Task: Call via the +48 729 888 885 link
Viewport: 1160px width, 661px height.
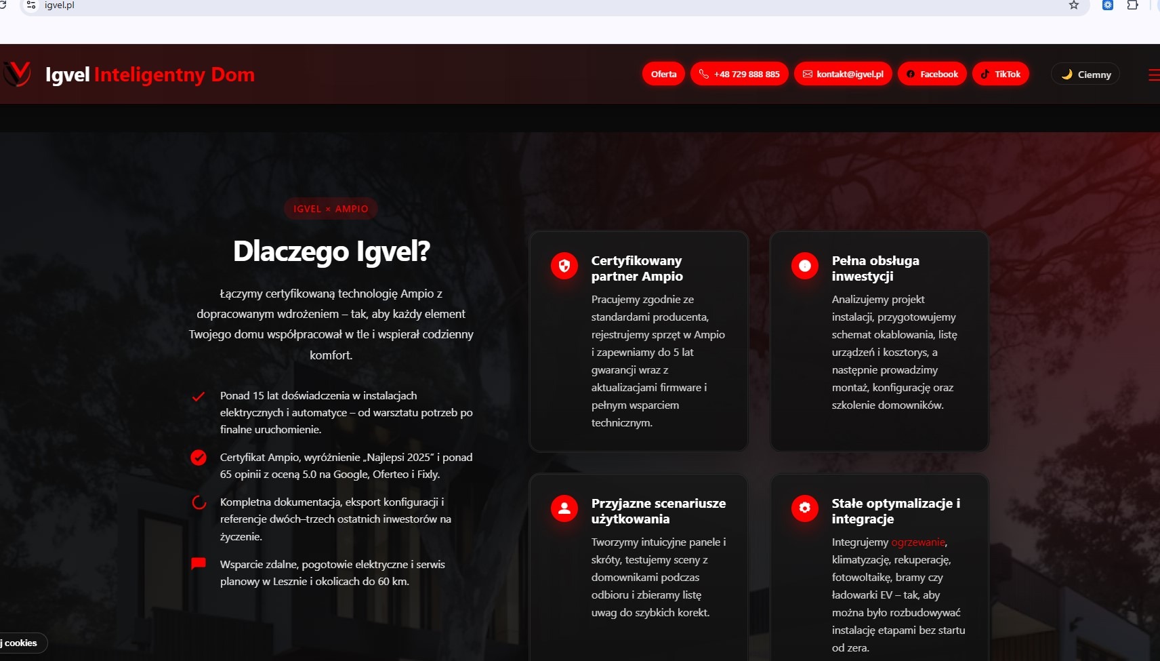Action: [x=747, y=74]
